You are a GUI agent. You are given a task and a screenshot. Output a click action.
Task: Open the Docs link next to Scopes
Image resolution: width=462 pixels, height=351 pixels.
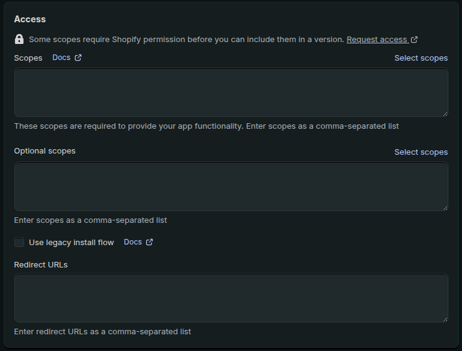tap(61, 58)
